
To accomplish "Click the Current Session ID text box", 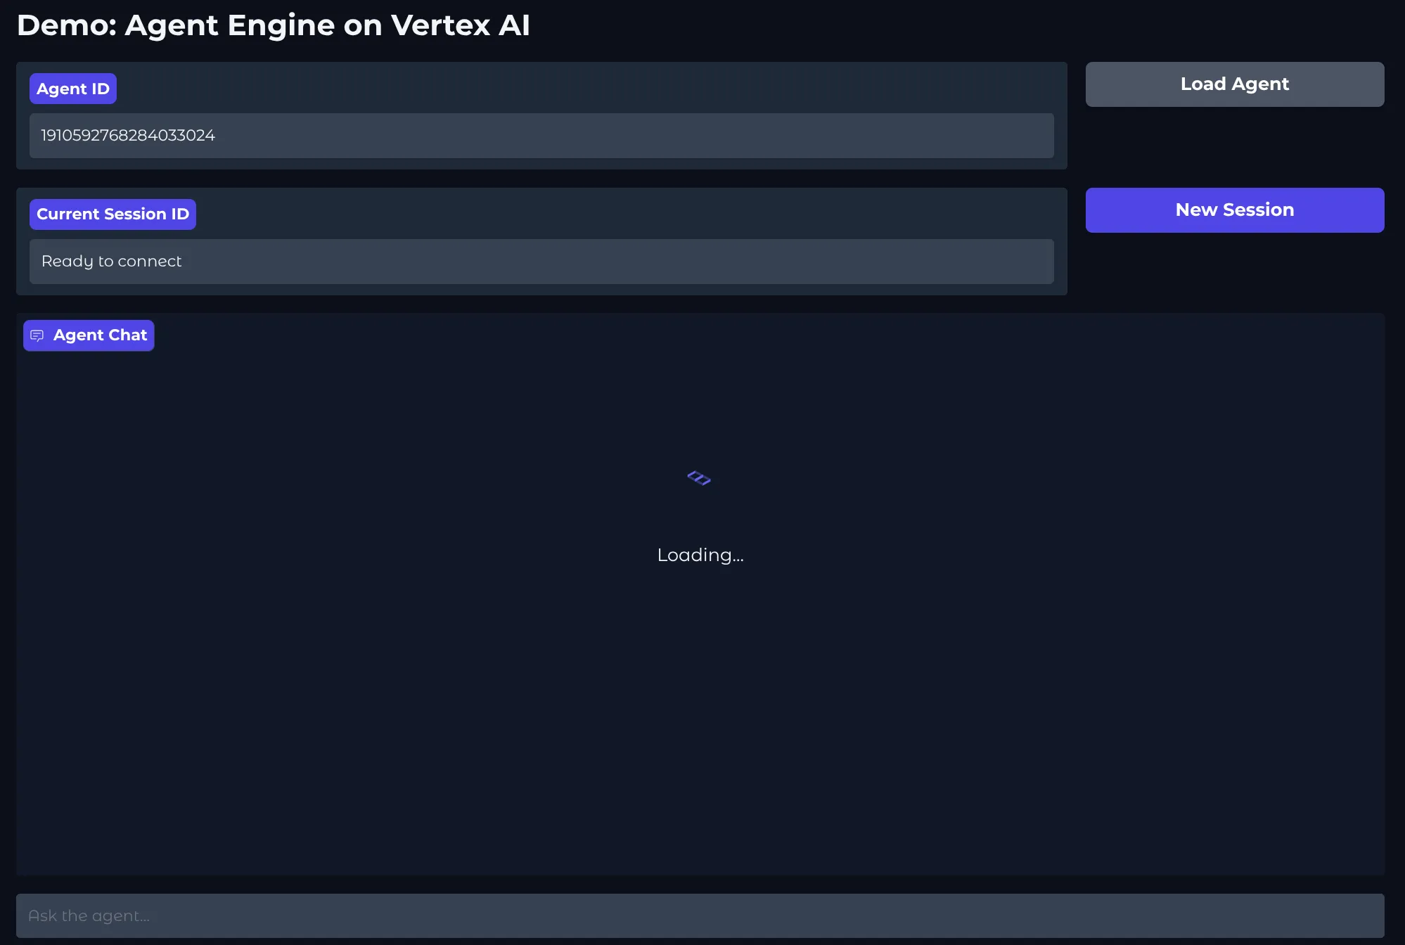I will click(541, 262).
